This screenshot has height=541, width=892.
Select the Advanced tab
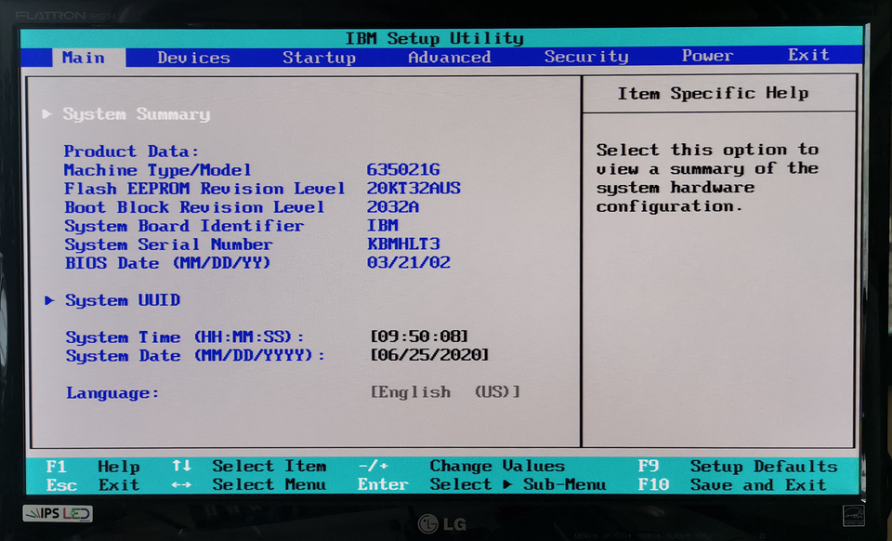tap(449, 58)
